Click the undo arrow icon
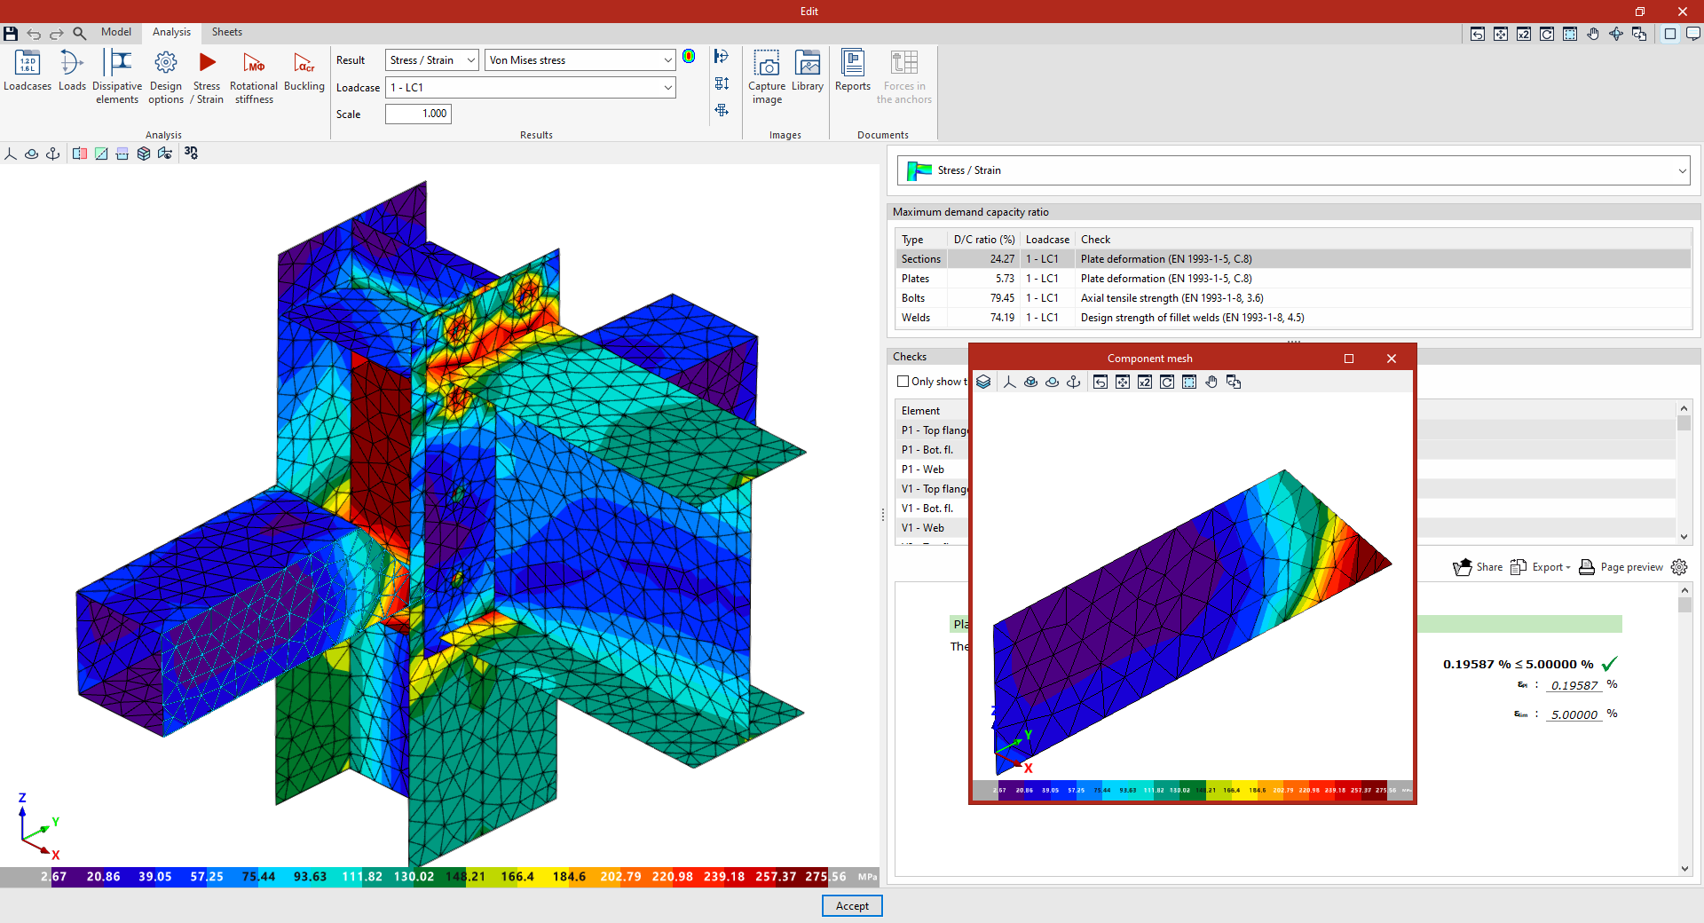The height and width of the screenshot is (923, 1704). 34,34
